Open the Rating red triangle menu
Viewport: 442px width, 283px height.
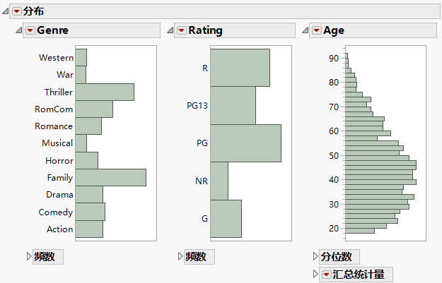point(182,30)
